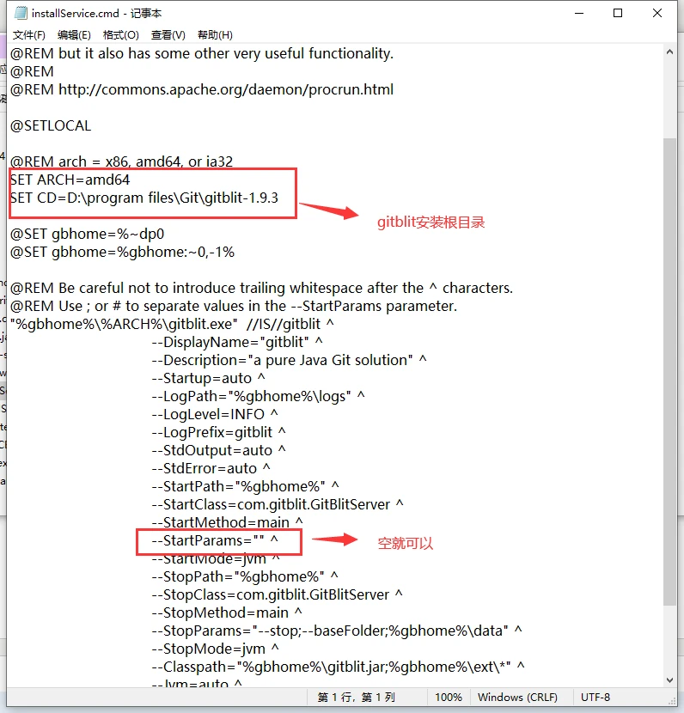The width and height of the screenshot is (684, 713).
Task: Click the scroll up arrow of vertical scrollbar
Action: pyautogui.click(x=669, y=52)
